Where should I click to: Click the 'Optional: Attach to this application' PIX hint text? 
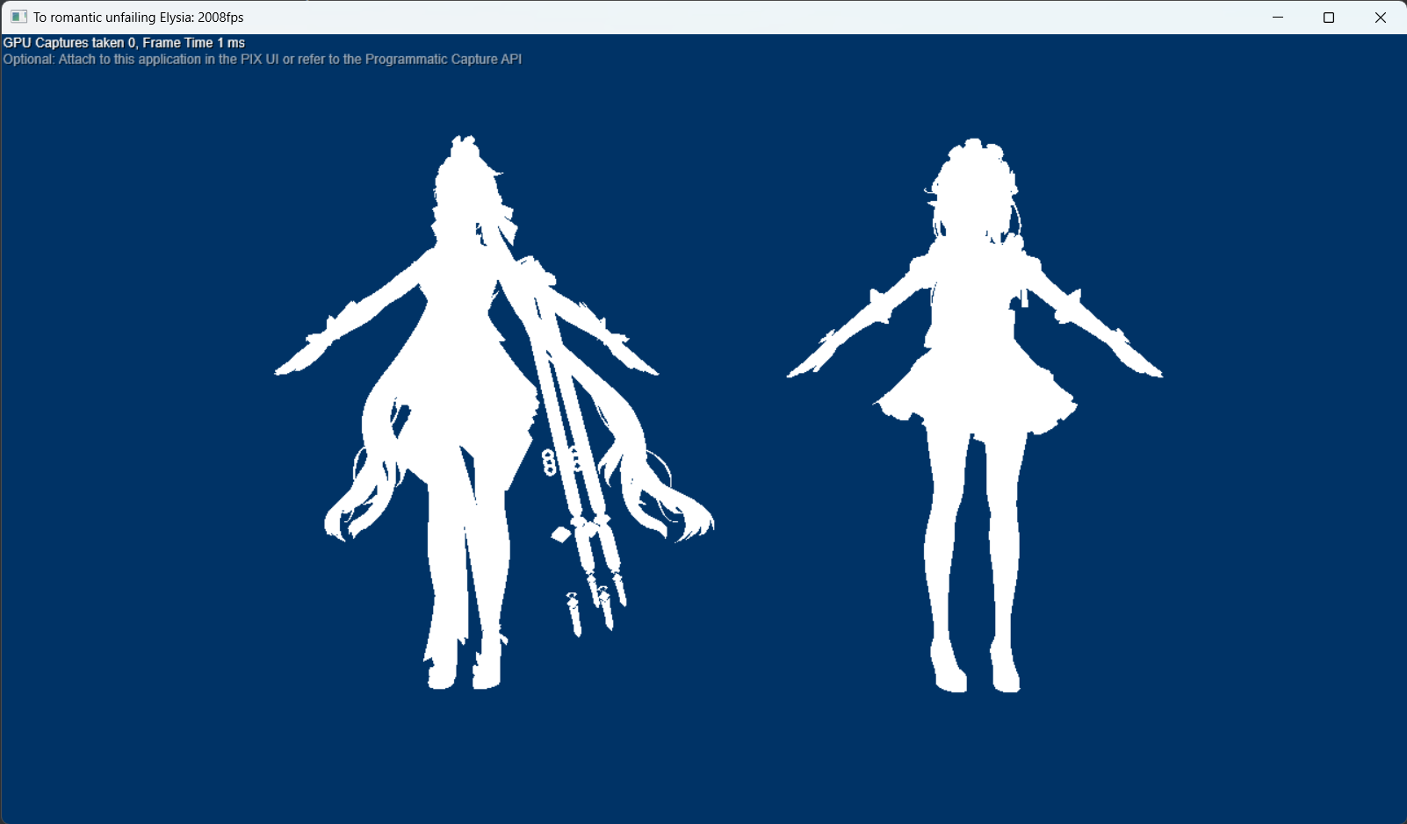click(x=263, y=60)
